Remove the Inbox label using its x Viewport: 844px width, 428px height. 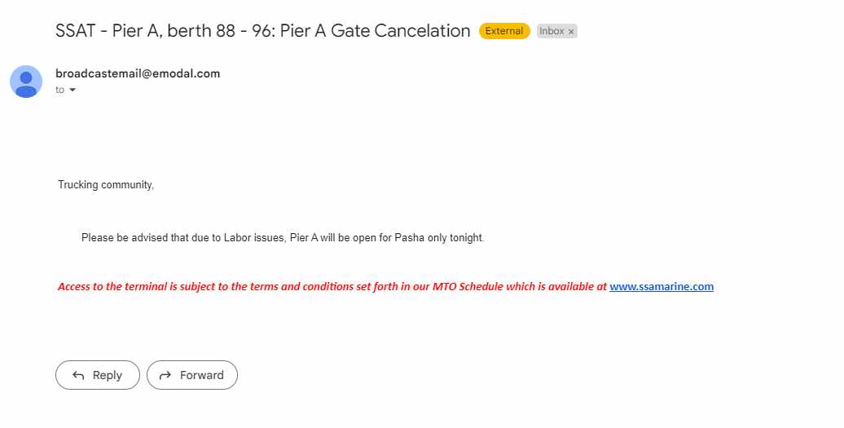pyautogui.click(x=571, y=32)
